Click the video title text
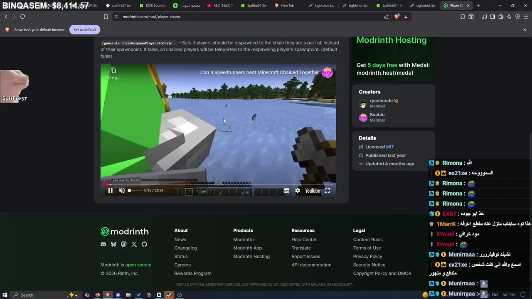This screenshot has height=299, width=532. [259, 72]
